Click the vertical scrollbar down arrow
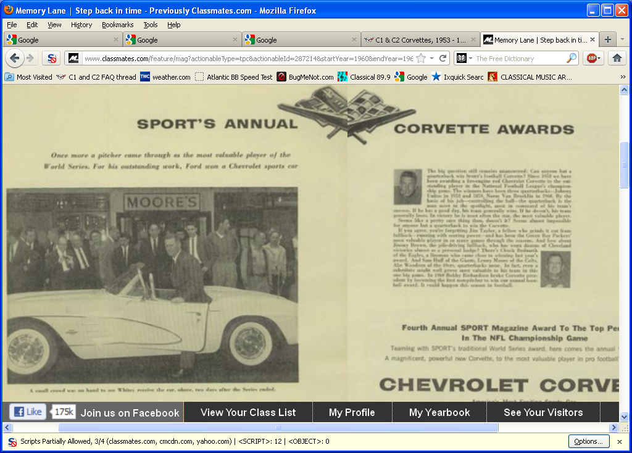The width and height of the screenshot is (632, 453). click(x=624, y=417)
